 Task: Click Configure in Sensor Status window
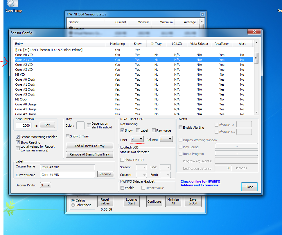click(x=154, y=202)
